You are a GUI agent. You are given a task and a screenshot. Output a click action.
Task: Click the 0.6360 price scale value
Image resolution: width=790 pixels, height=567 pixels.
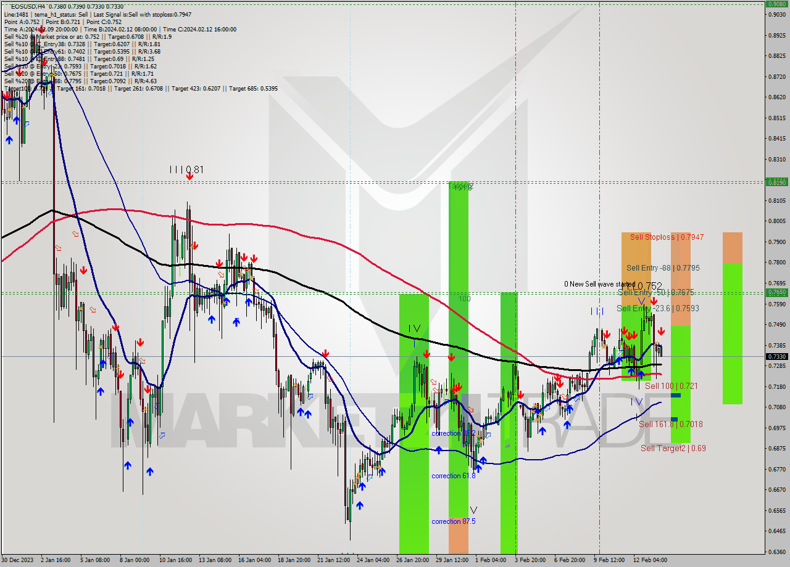pyautogui.click(x=776, y=552)
